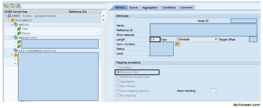Open the find binoculars tool

click(18, 6)
